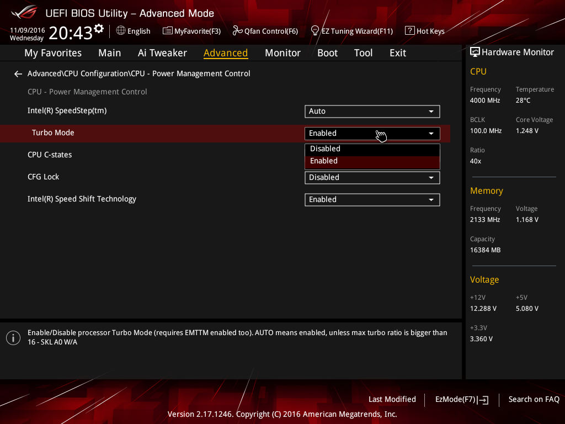
Task: Open Qfan Control(F6)
Action: coord(265,31)
